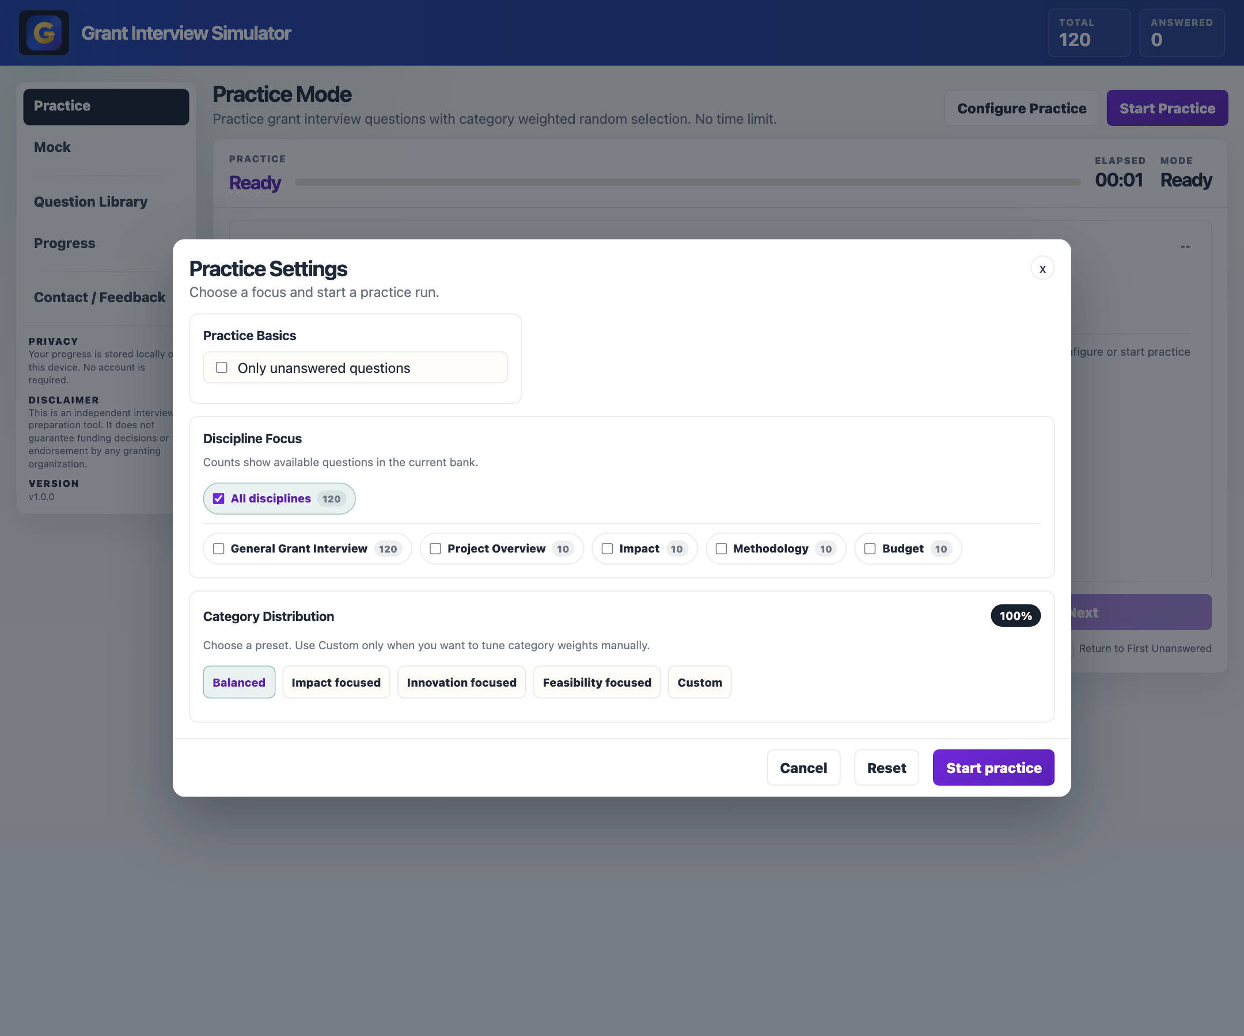Select the Balanced preset
Viewport: 1244px width, 1036px height.
(239, 682)
